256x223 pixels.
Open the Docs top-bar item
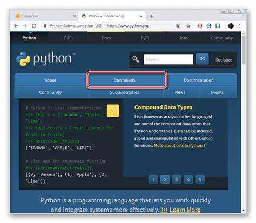coord(106,38)
